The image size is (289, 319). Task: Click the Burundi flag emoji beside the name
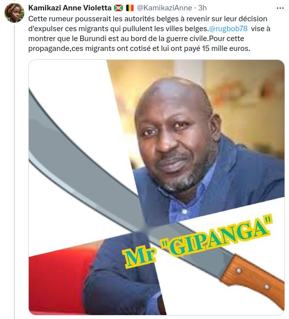[118, 8]
